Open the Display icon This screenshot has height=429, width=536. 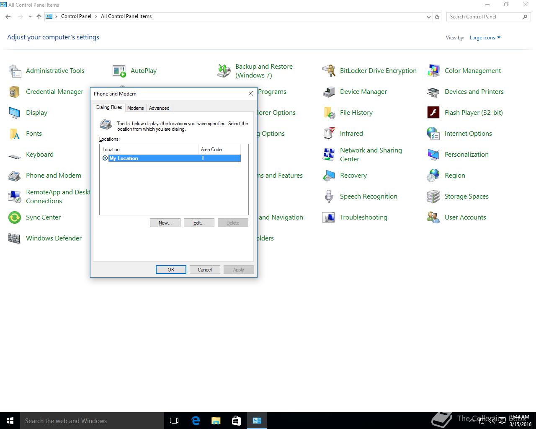(15, 113)
